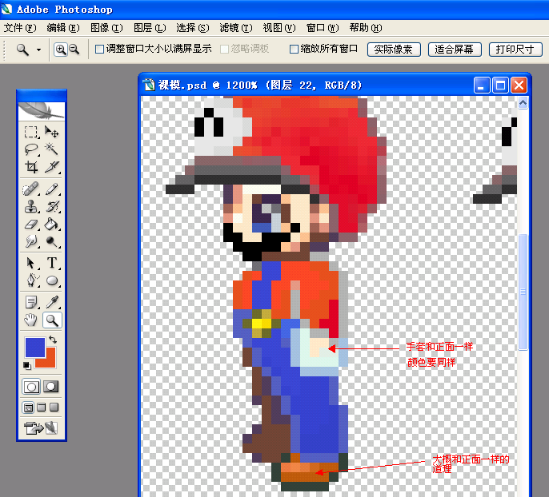Open the 编辑(E) menu

(x=63, y=28)
